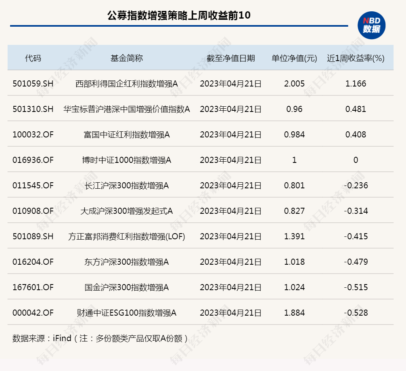
Task: Highlight the weekly return -0.479
Action: click(356, 261)
